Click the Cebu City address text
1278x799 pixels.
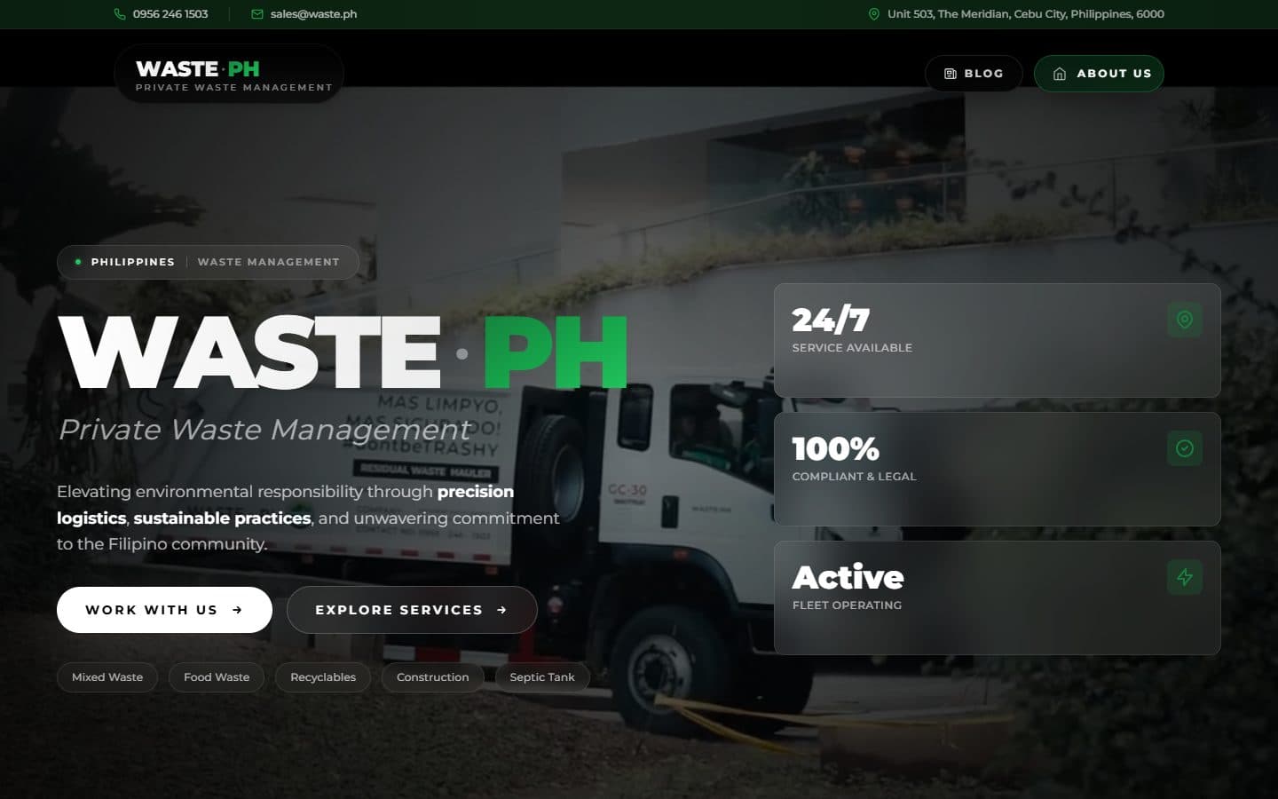click(1025, 14)
